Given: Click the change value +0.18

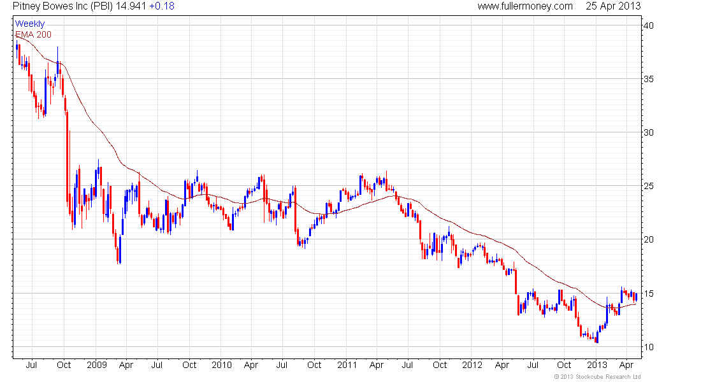Looking at the screenshot, I should pyautogui.click(x=162, y=6).
